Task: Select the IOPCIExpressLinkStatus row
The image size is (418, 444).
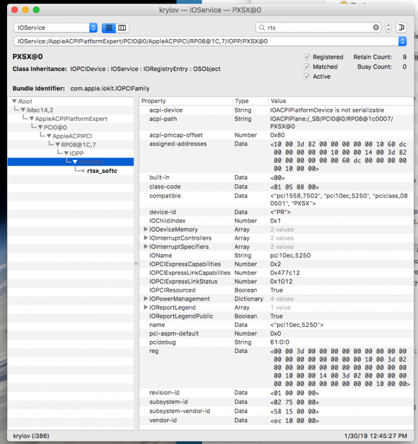Action: point(276,281)
